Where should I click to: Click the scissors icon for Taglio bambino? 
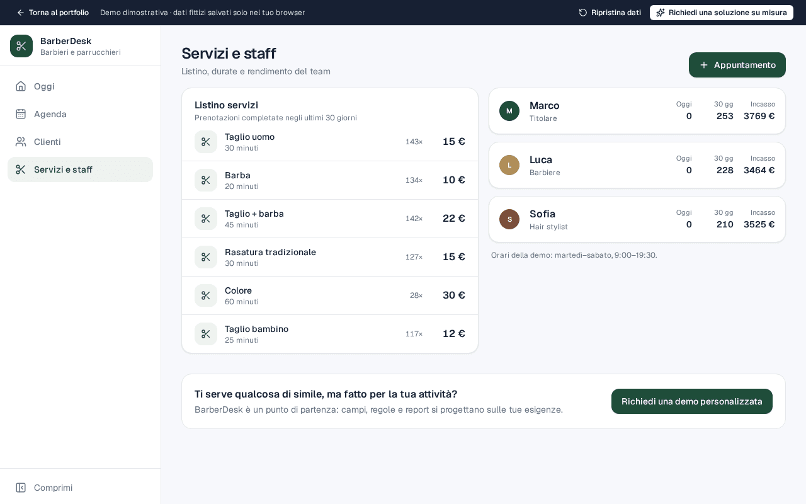pos(206,334)
